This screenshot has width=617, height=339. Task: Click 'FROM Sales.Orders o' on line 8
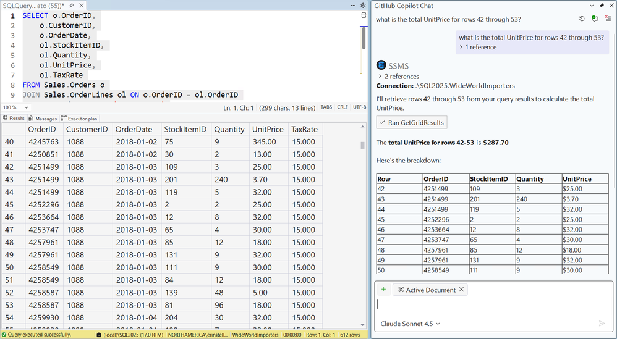(x=63, y=85)
